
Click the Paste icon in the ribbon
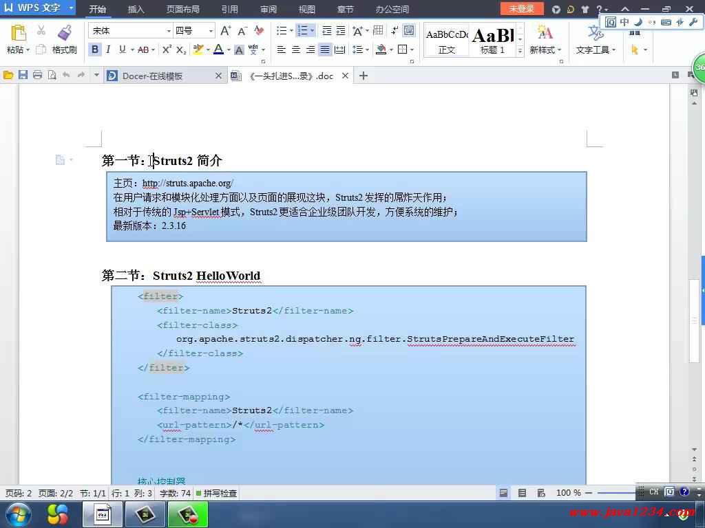click(x=19, y=33)
